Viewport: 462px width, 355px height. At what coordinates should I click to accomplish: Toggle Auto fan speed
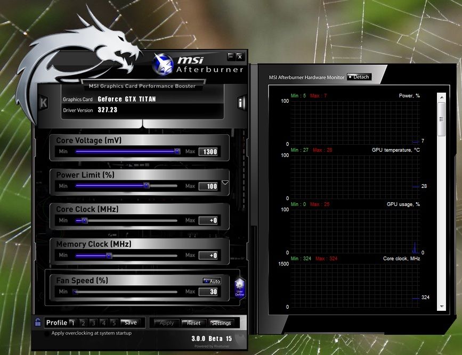[x=212, y=281]
